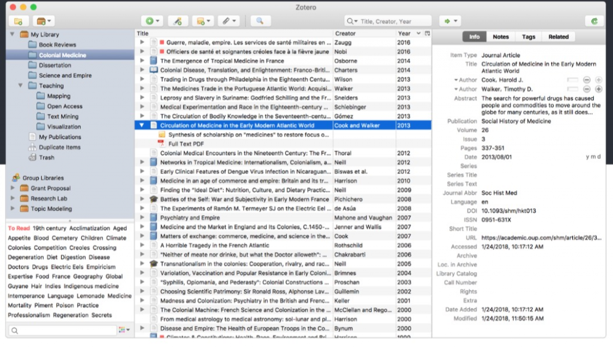
Task: Filter by the 19th century tag
Action: (x=49, y=228)
